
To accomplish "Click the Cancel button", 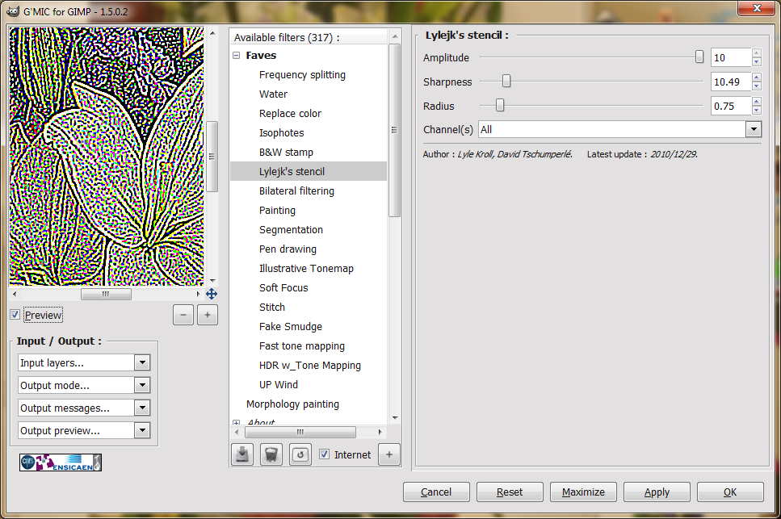I will [436, 492].
